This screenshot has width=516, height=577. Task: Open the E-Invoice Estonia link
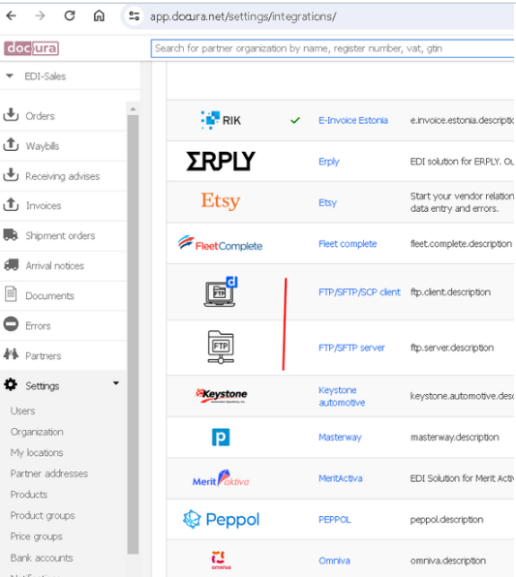tap(353, 120)
